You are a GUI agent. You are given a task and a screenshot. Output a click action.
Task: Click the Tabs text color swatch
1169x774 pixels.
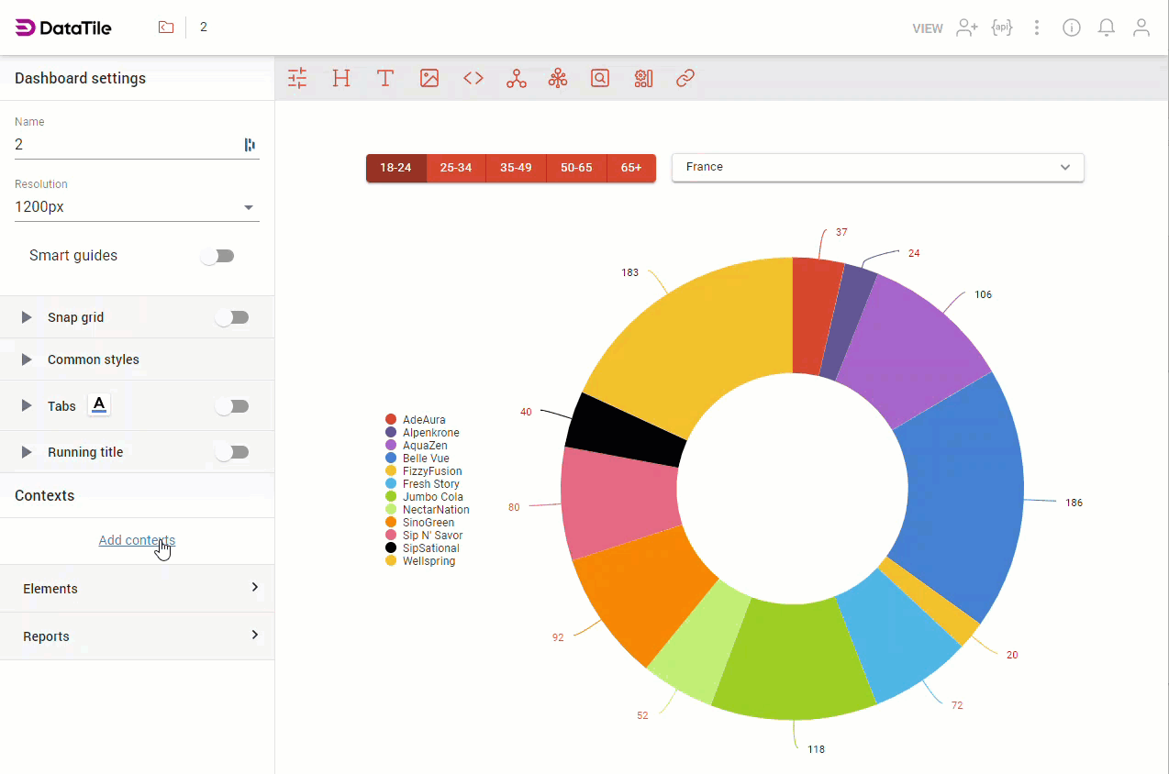click(99, 404)
